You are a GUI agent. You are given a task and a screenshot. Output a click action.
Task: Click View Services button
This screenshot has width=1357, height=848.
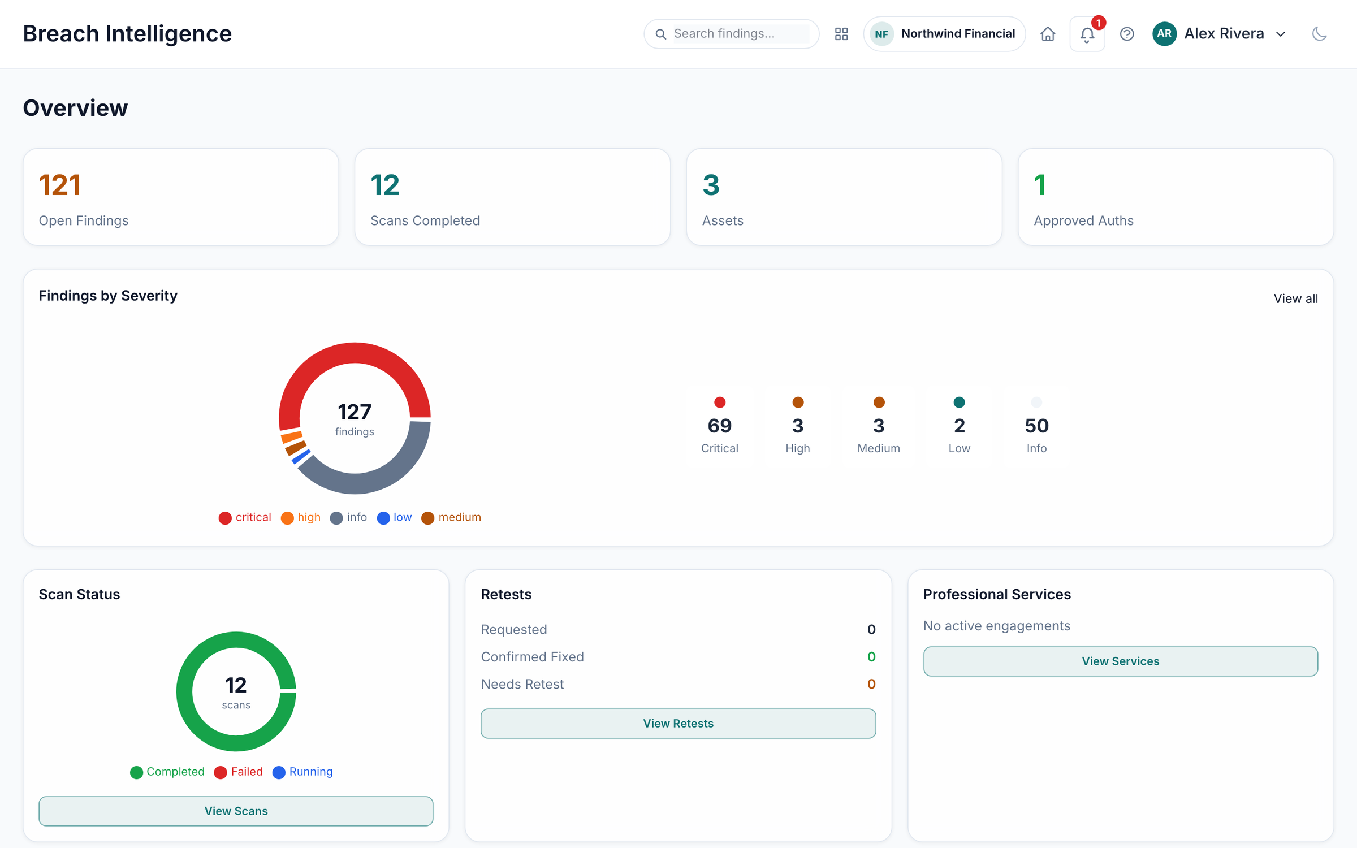click(x=1120, y=661)
